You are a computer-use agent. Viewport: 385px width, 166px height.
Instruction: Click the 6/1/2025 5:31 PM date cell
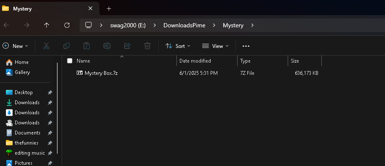coord(198,73)
